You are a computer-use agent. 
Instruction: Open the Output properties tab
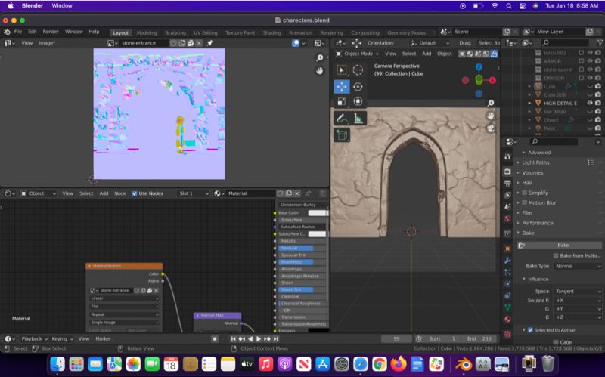507,183
